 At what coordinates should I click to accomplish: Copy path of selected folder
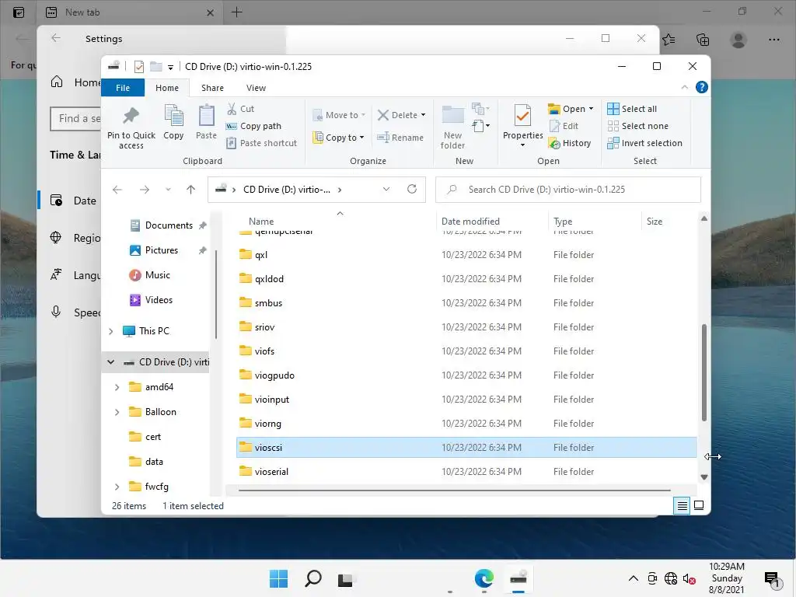click(x=253, y=126)
